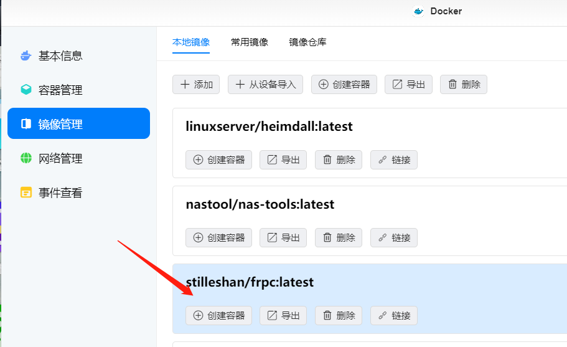
Task: Create container from linuxserver/heimdall image
Action: coord(219,159)
